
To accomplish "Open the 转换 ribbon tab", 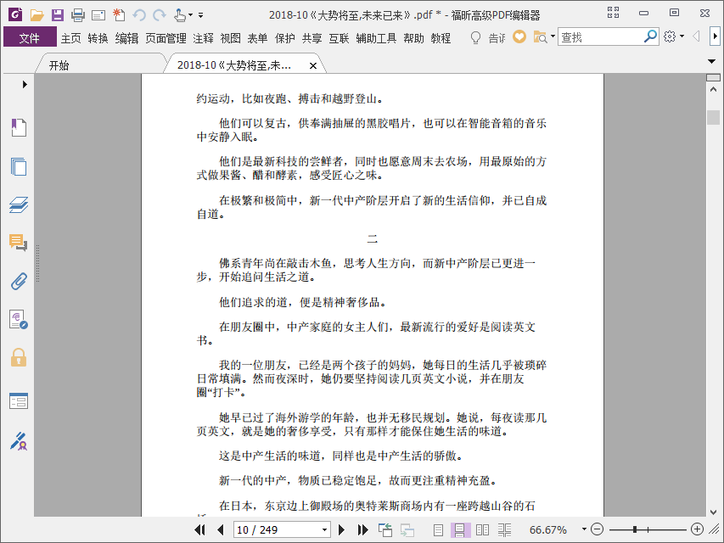I will coord(98,38).
